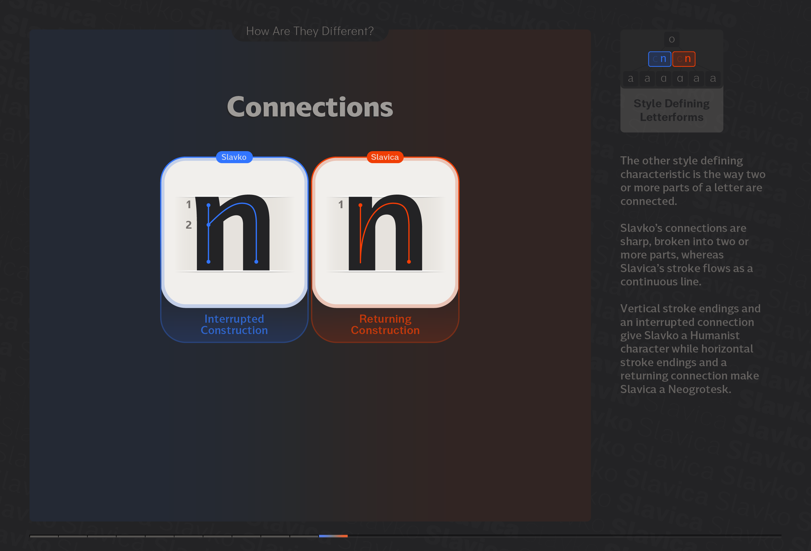The image size is (811, 551).
Task: Jump to the gray segment before the highlighted one
Action: click(304, 536)
